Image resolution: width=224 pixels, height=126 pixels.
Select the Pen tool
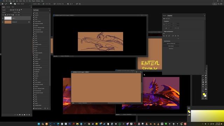(x=206, y=84)
